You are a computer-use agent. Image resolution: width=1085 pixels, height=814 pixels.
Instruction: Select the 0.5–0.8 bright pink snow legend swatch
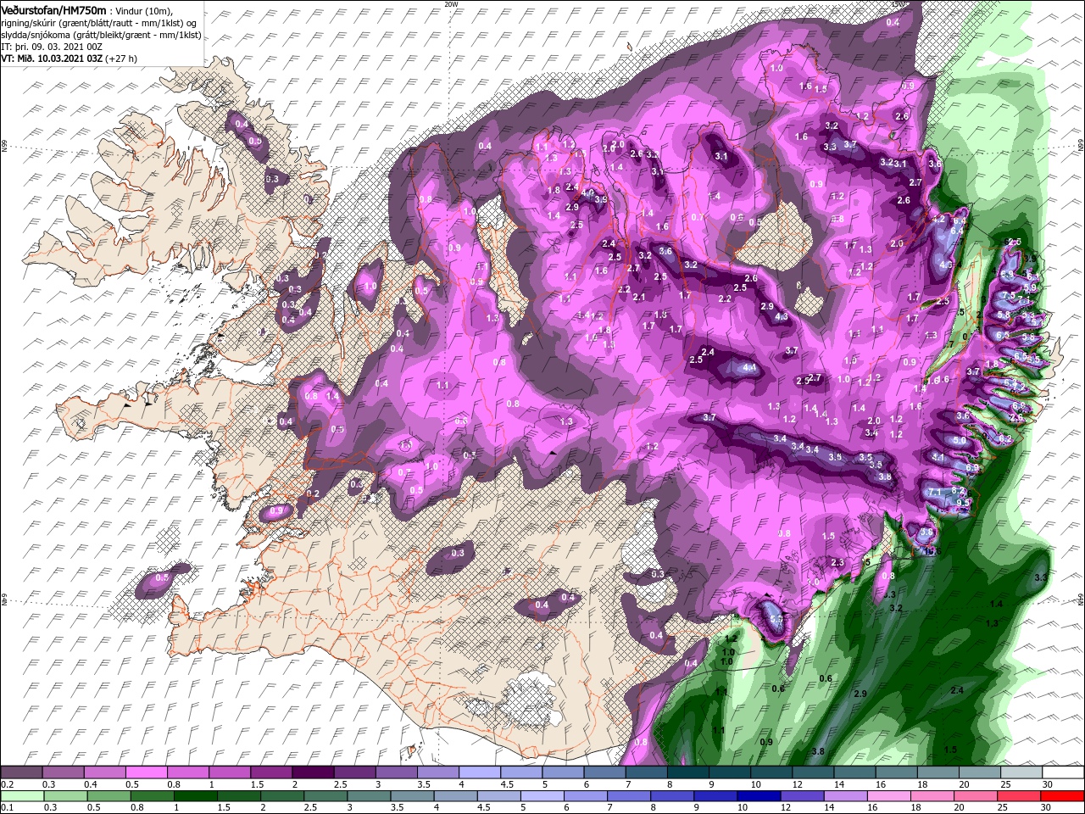pos(147,772)
